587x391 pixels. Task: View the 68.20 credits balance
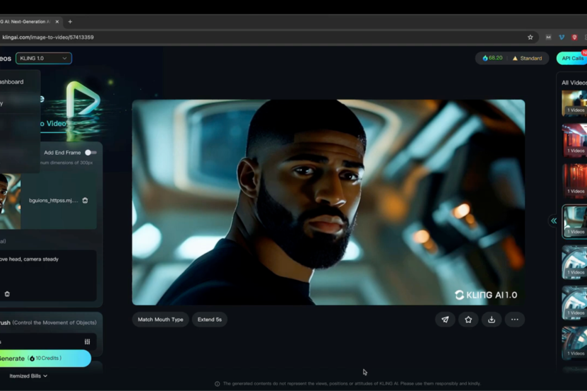pyautogui.click(x=493, y=58)
